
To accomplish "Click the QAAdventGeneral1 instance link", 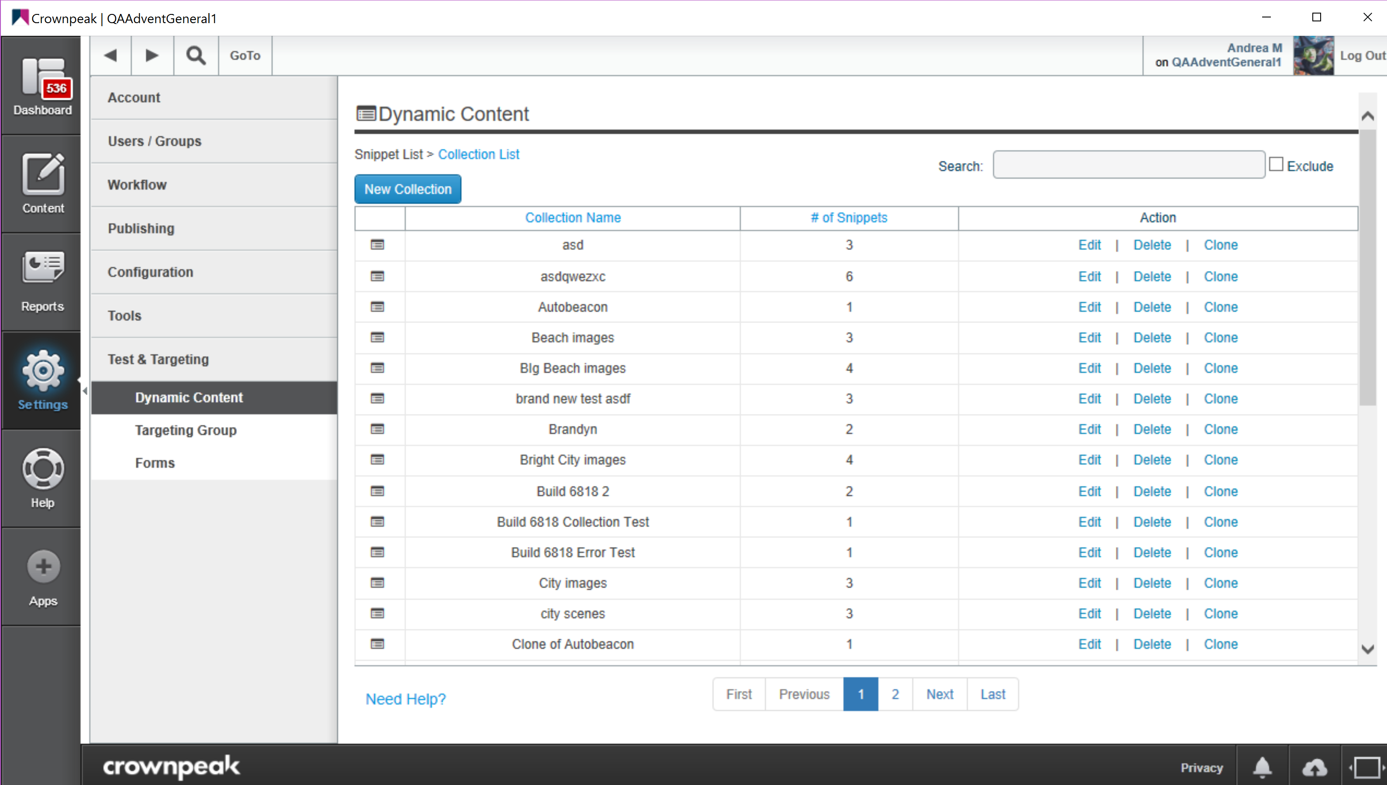I will 1226,62.
